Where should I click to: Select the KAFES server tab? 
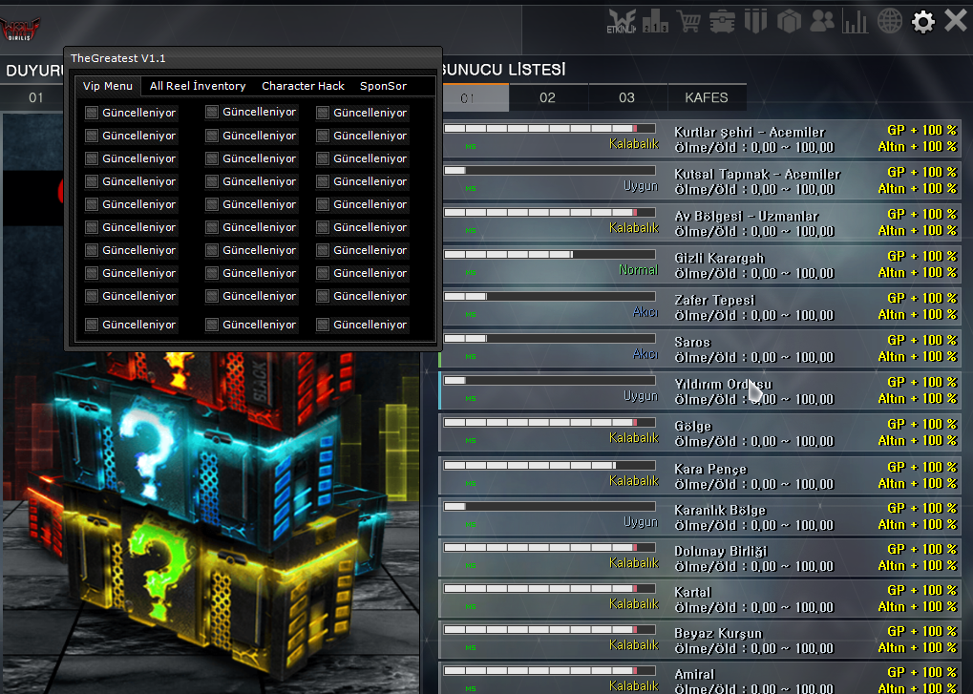(x=707, y=98)
